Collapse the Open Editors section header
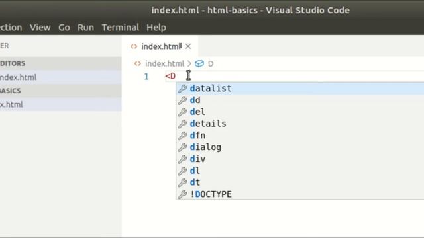 click(x=60, y=63)
